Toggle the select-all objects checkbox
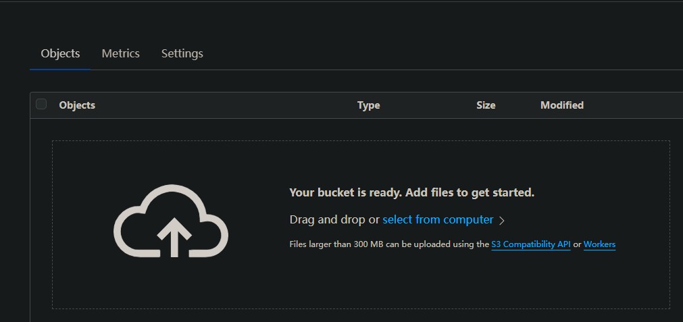 click(41, 104)
